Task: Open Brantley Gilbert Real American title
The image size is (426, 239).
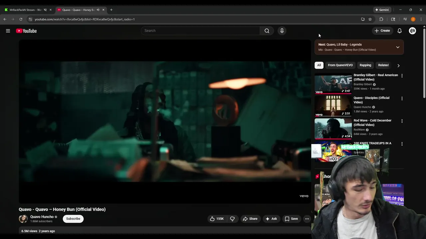Action: pyautogui.click(x=376, y=77)
